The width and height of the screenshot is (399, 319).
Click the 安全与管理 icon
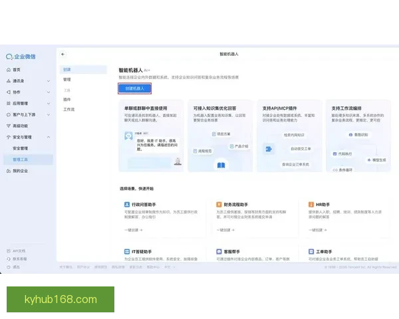pyautogui.click(x=9, y=137)
